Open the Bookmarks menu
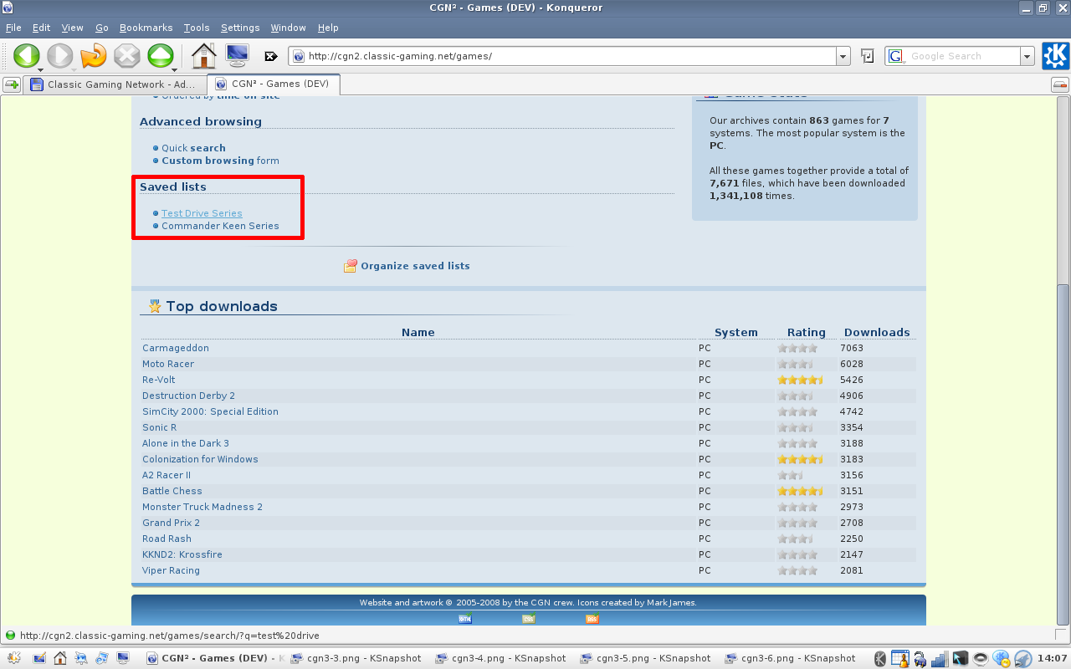1071x669 pixels. point(146,28)
